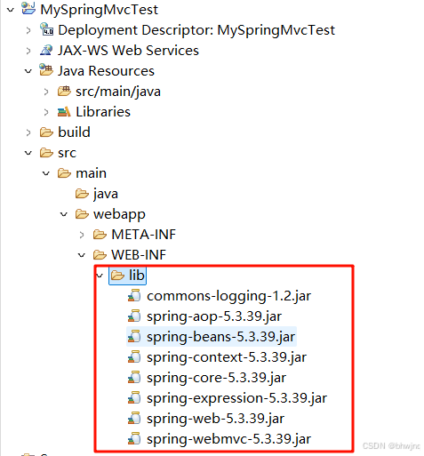Collapse the WEB-INF folder
The width and height of the screenshot is (424, 456).
point(82,255)
